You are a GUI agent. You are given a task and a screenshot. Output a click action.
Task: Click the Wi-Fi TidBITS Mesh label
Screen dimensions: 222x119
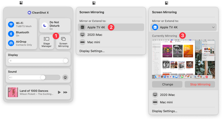coord(24,25)
